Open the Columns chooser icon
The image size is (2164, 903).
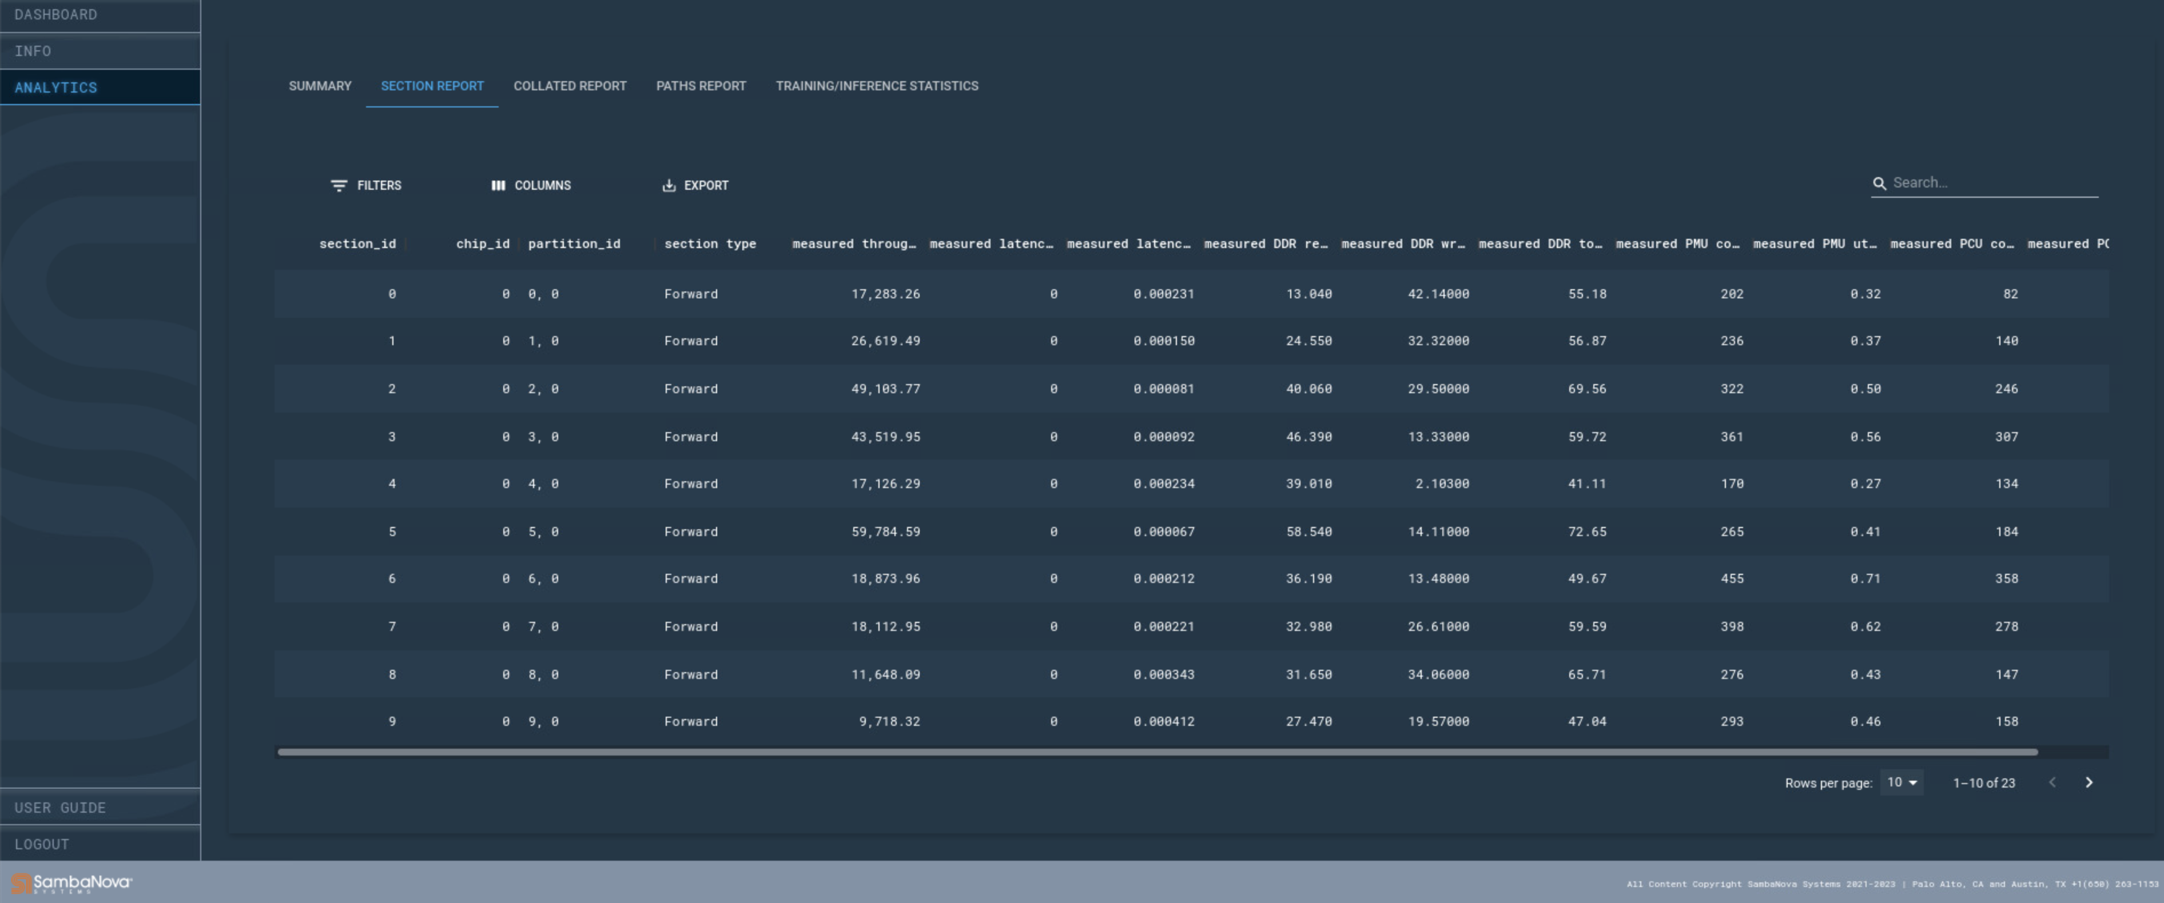coord(498,186)
